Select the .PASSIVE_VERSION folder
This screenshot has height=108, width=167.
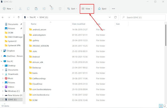(x=39, y=46)
